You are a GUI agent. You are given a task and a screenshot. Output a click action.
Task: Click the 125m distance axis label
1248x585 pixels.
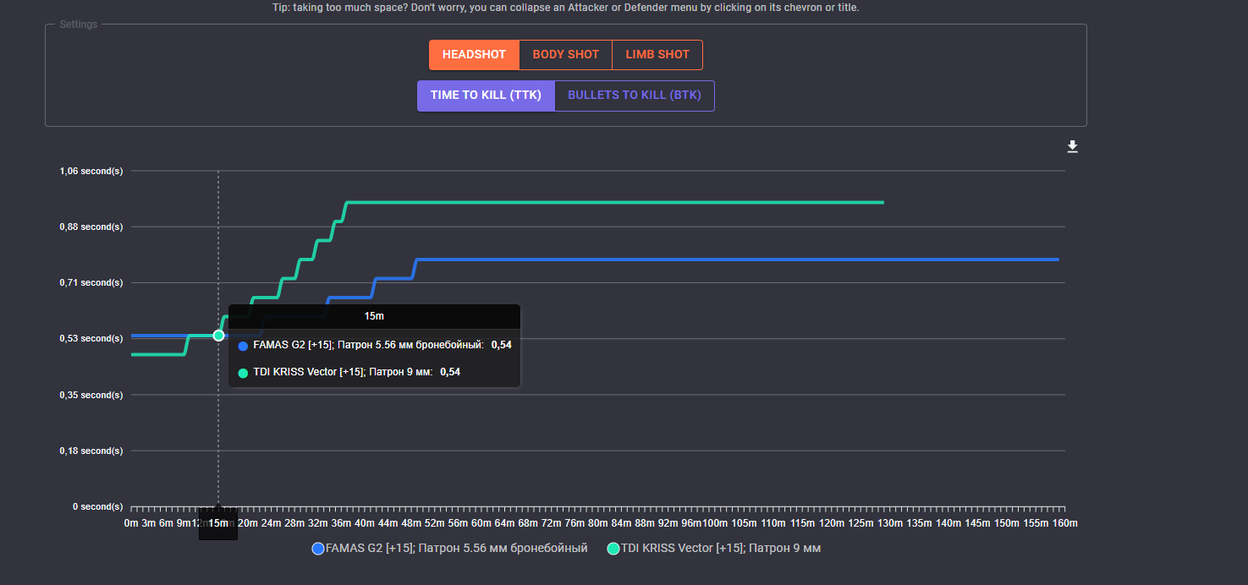[x=860, y=523]
